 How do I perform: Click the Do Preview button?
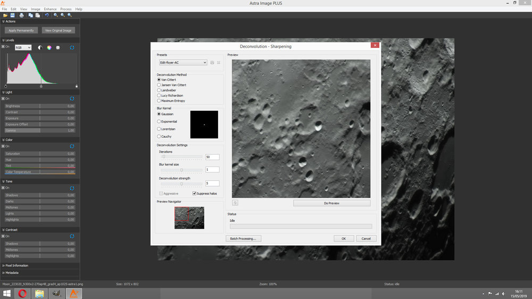coord(331,203)
